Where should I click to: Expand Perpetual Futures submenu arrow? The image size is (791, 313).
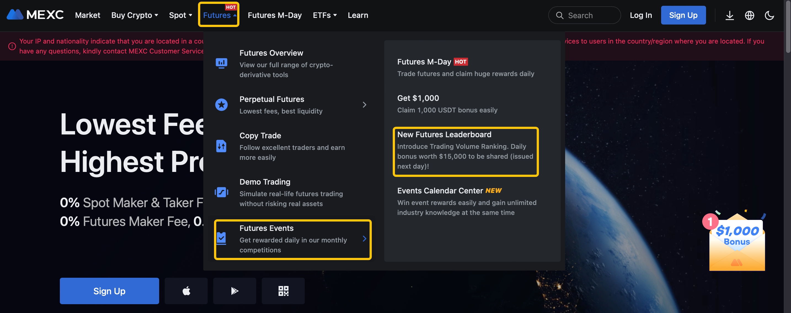[x=365, y=105]
